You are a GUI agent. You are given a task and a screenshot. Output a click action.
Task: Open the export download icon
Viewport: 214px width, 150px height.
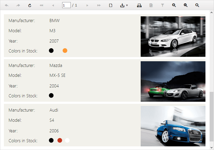point(122,5)
